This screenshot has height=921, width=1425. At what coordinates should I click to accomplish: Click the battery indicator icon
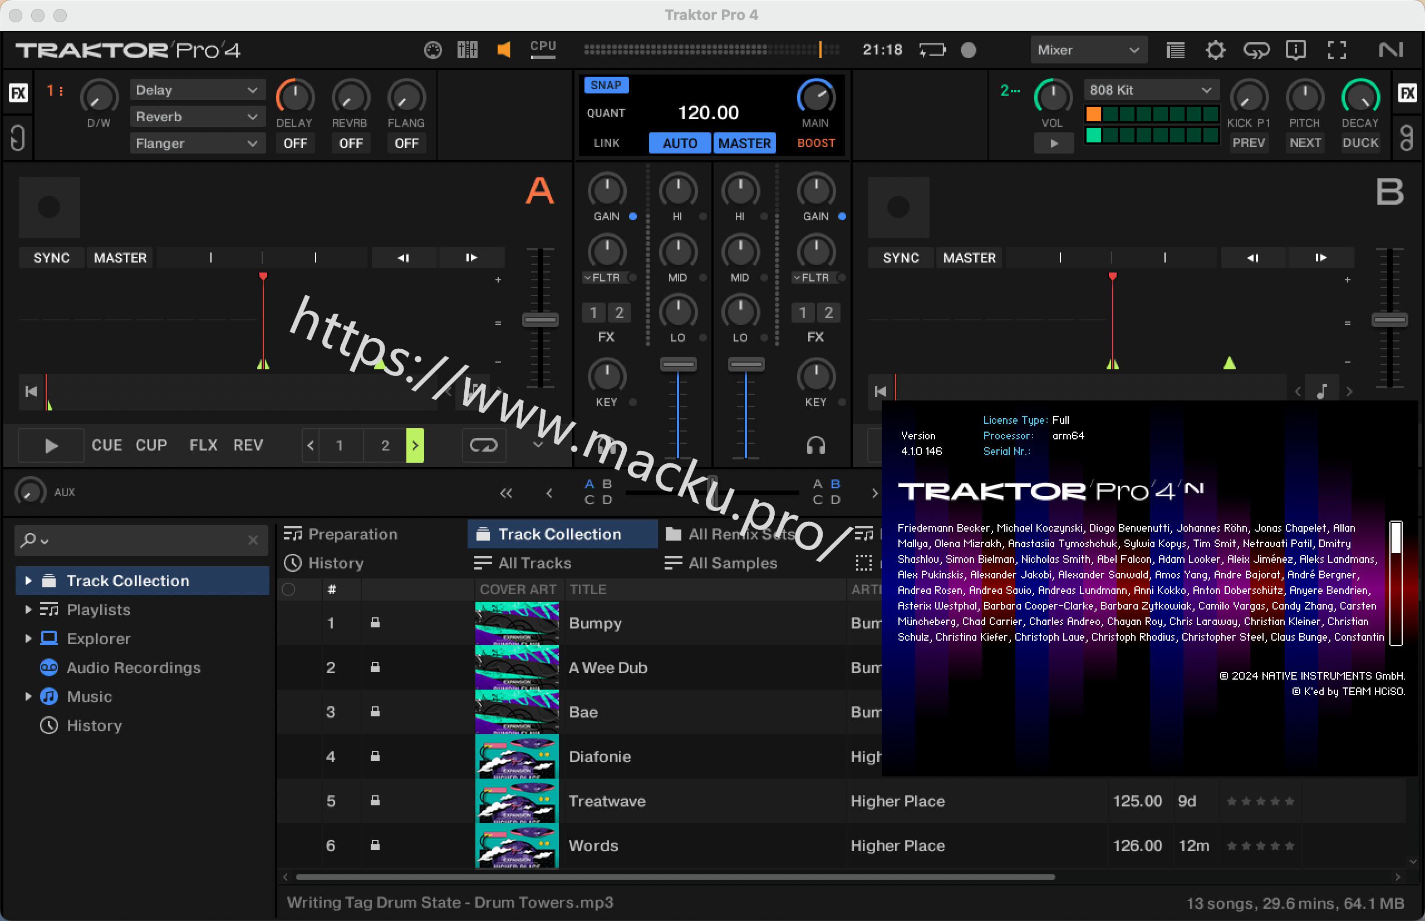932,50
